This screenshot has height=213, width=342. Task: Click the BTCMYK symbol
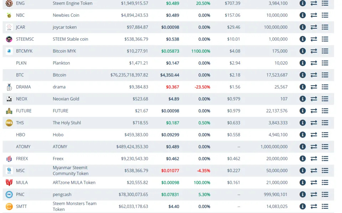(x=24, y=51)
